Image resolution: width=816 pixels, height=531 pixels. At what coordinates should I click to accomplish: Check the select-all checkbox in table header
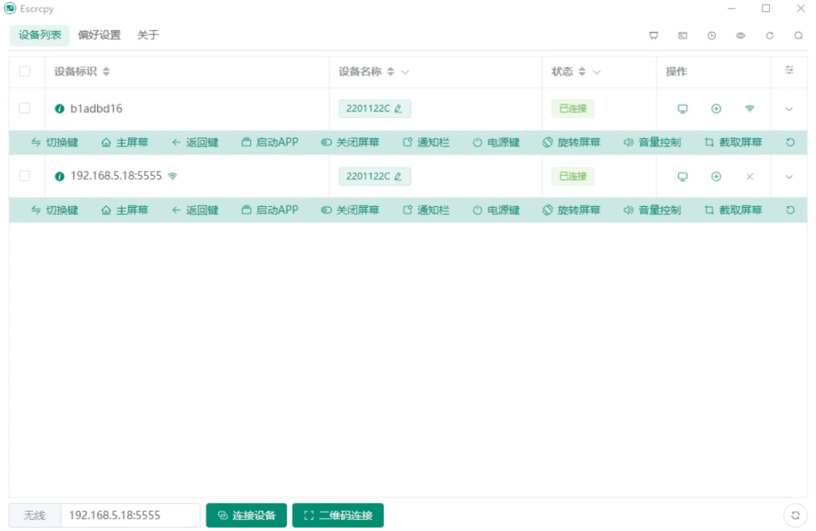[x=25, y=71]
